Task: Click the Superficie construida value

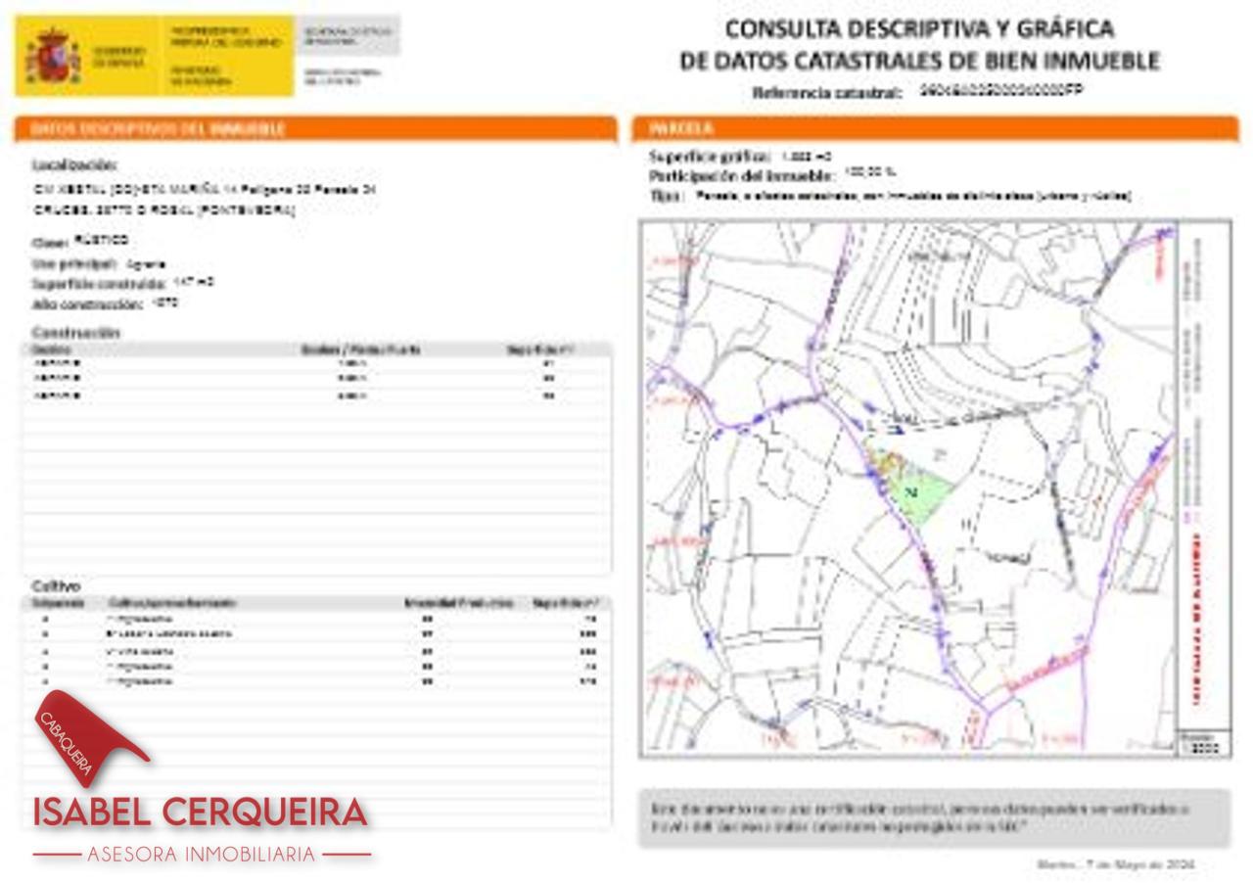Action: pyautogui.click(x=193, y=282)
